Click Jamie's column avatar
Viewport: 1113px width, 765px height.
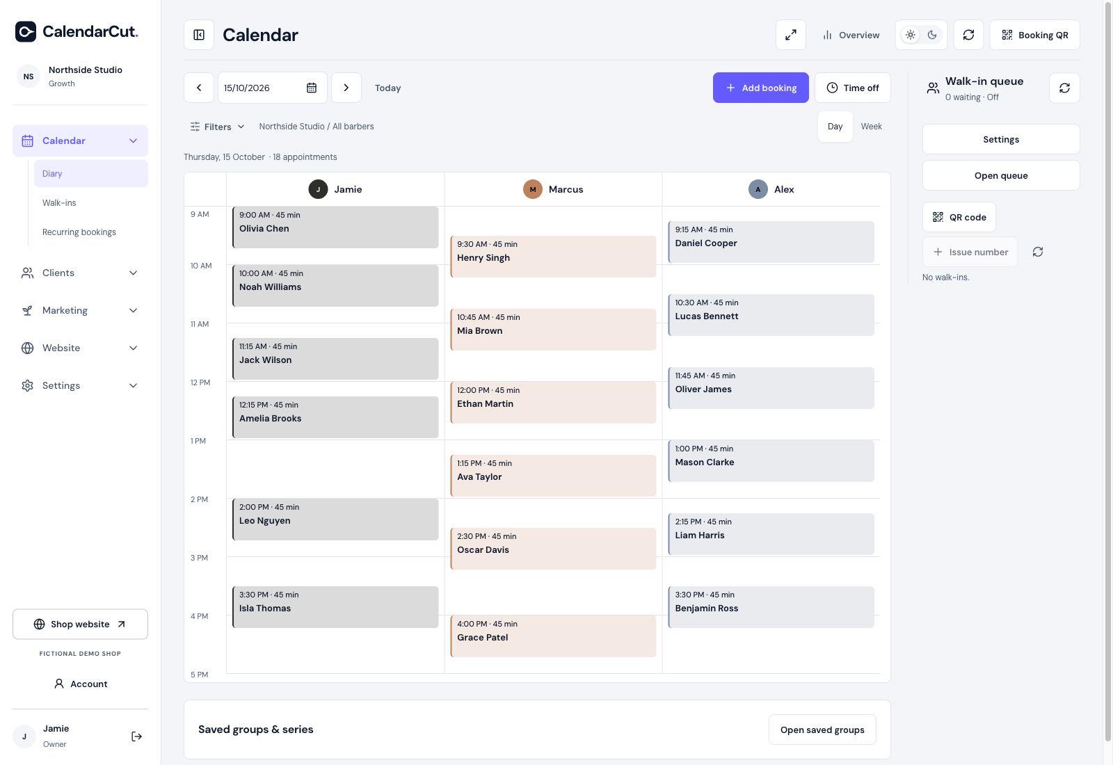click(x=318, y=189)
